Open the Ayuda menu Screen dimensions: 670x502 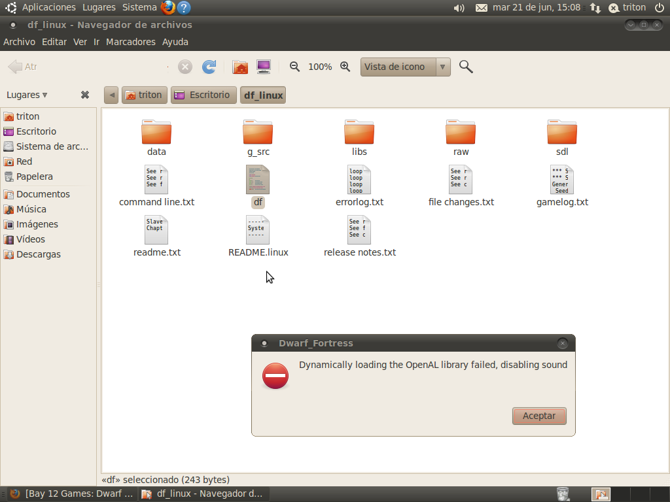click(x=175, y=42)
